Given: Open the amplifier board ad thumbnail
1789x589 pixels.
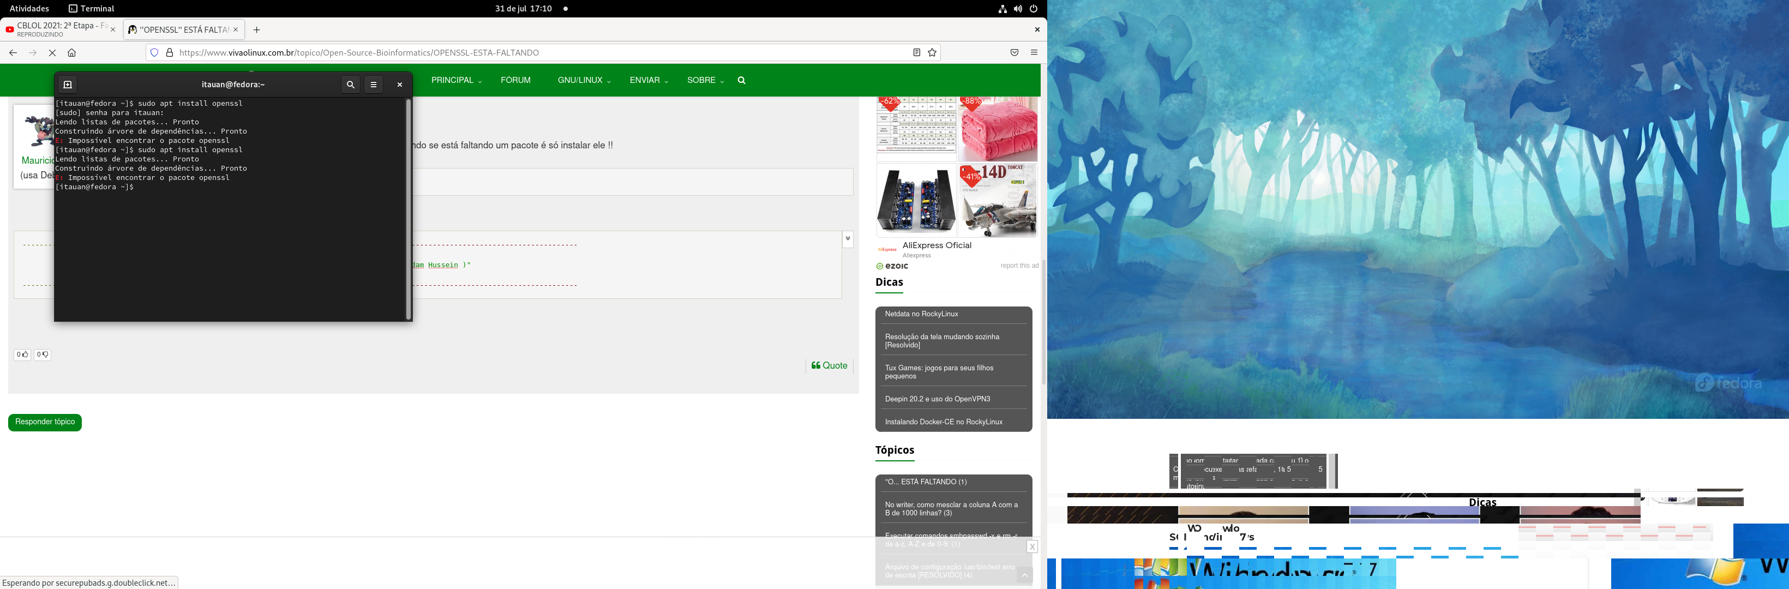Looking at the screenshot, I should (x=917, y=201).
